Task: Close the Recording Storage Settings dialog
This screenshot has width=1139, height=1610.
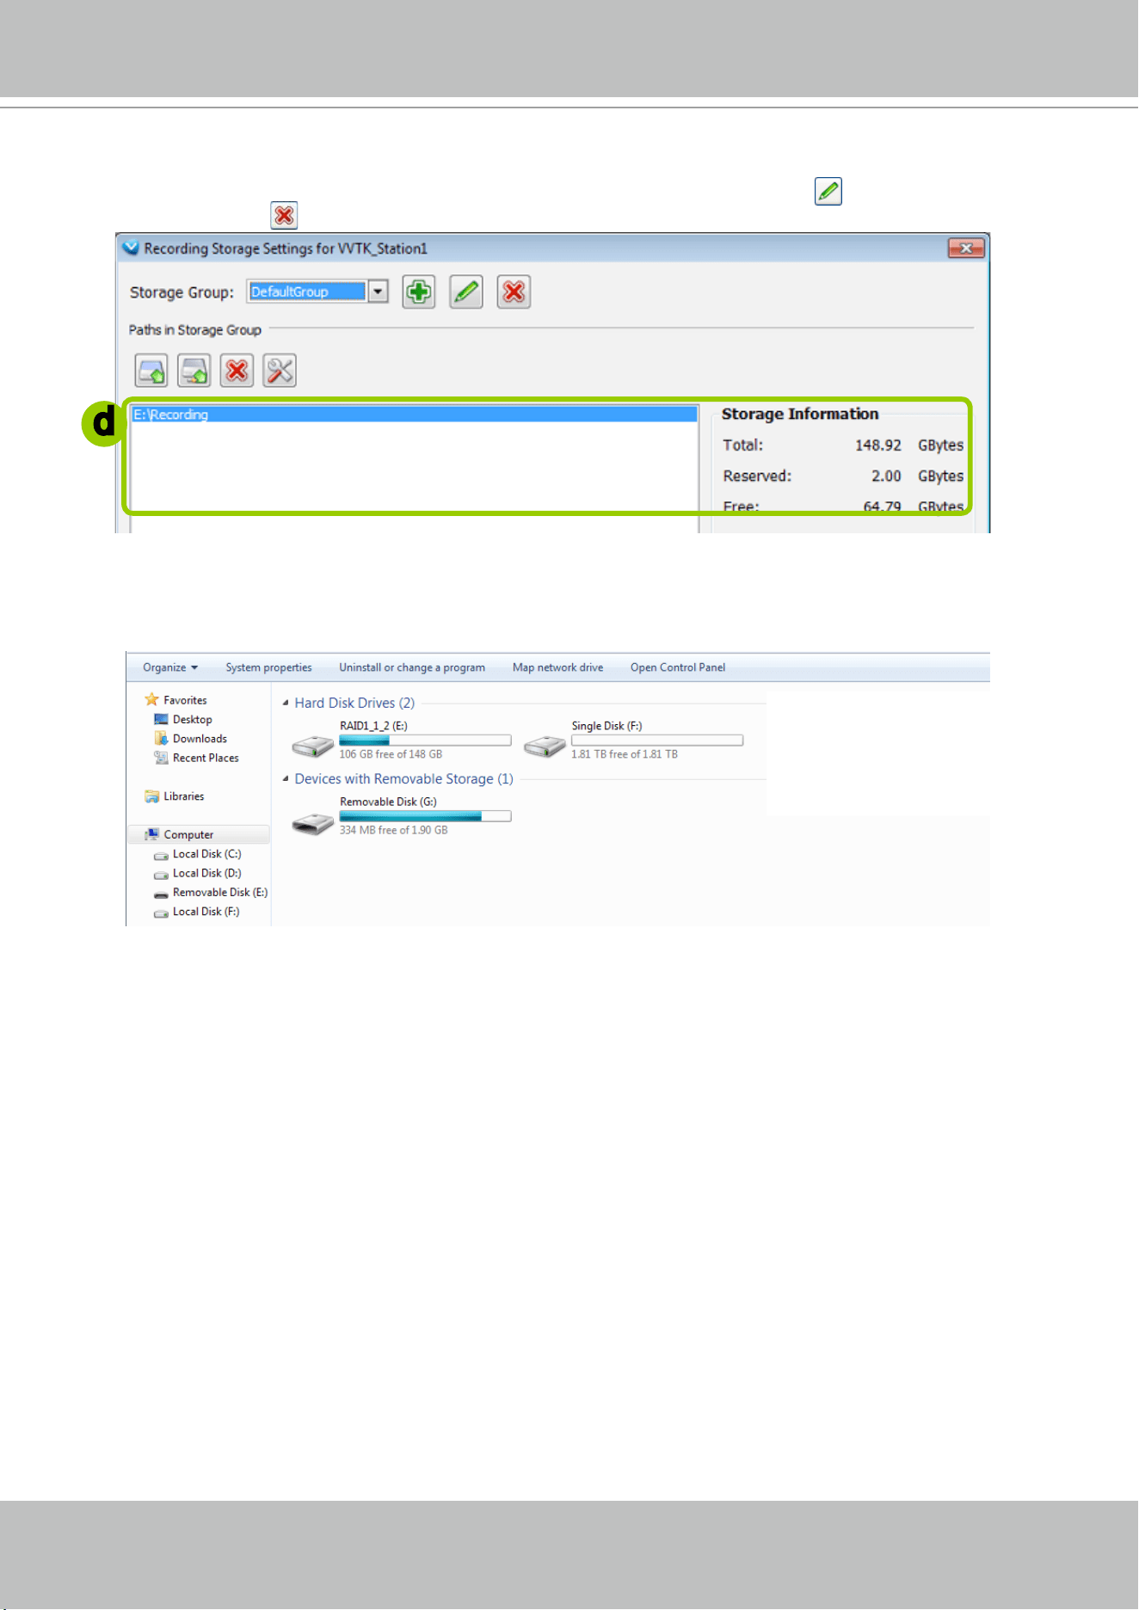Action: [x=966, y=249]
